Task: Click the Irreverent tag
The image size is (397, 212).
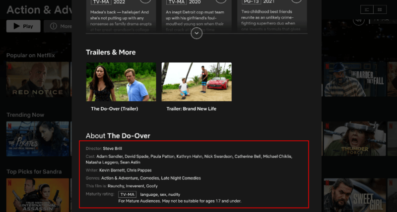Action: click(135, 186)
